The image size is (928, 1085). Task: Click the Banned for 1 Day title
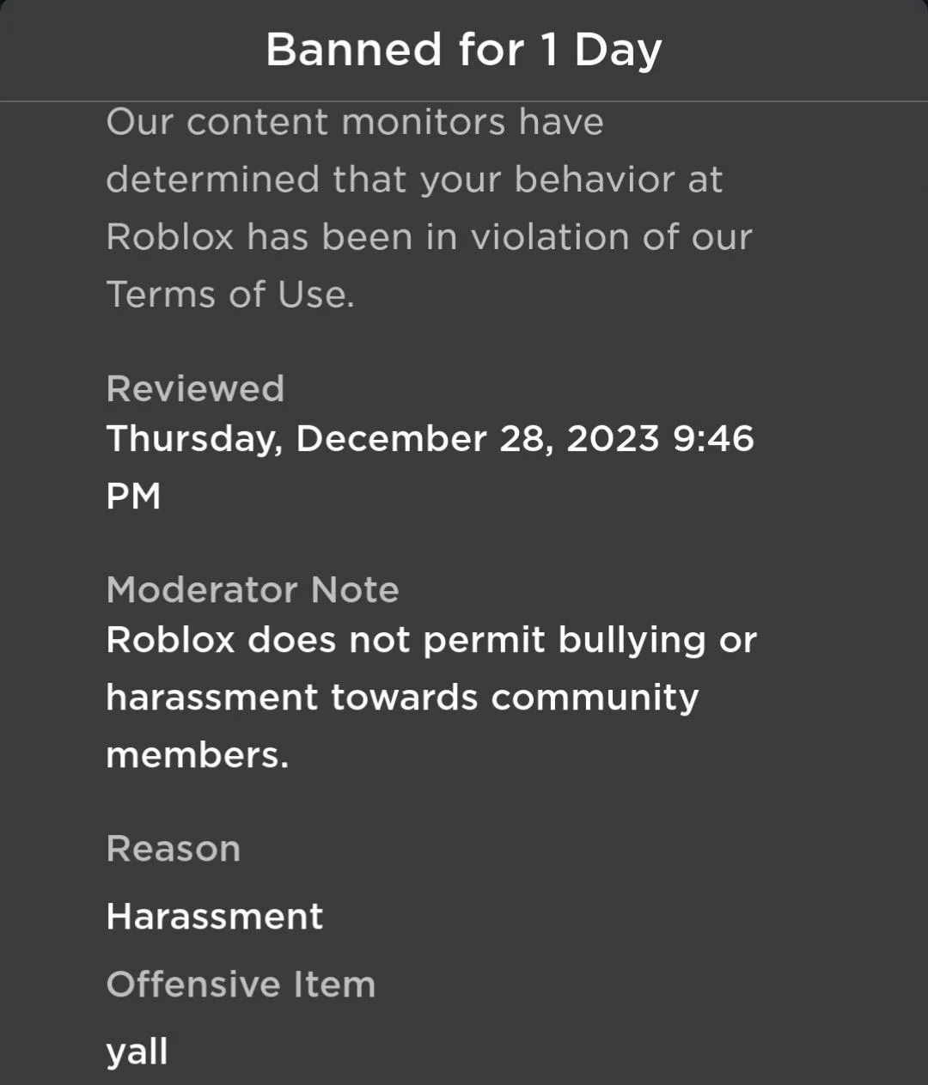click(464, 49)
